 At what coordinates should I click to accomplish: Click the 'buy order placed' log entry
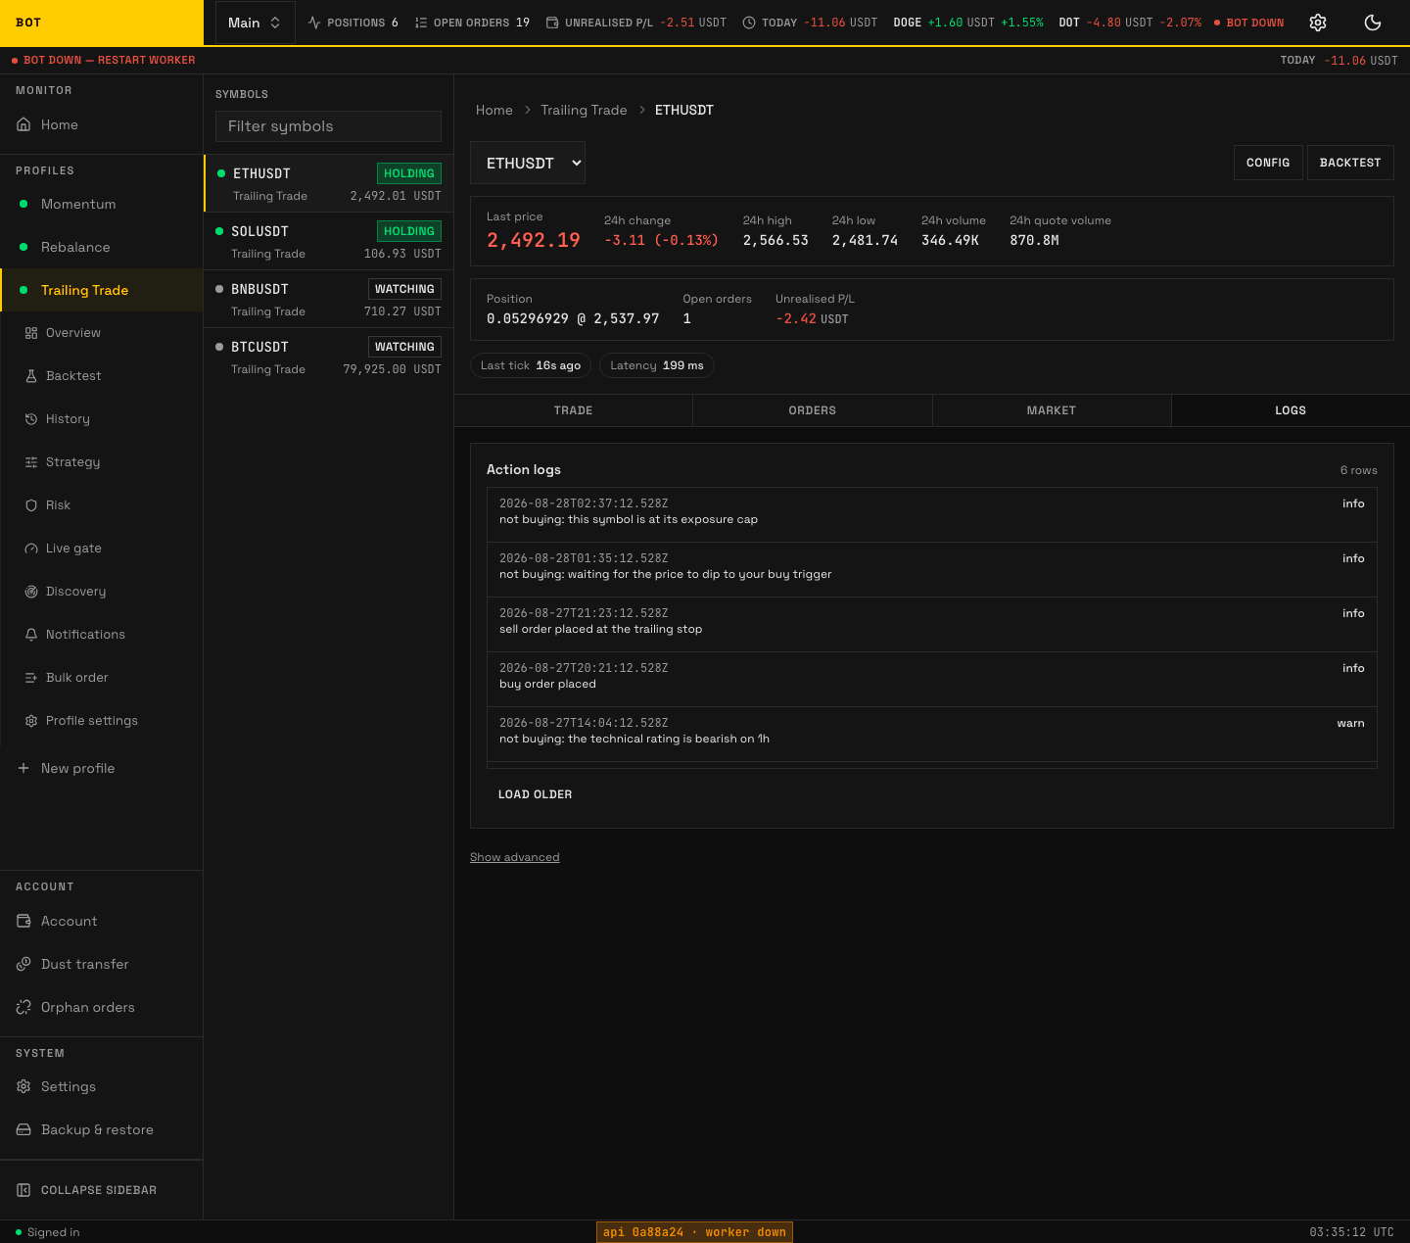pyautogui.click(x=932, y=680)
